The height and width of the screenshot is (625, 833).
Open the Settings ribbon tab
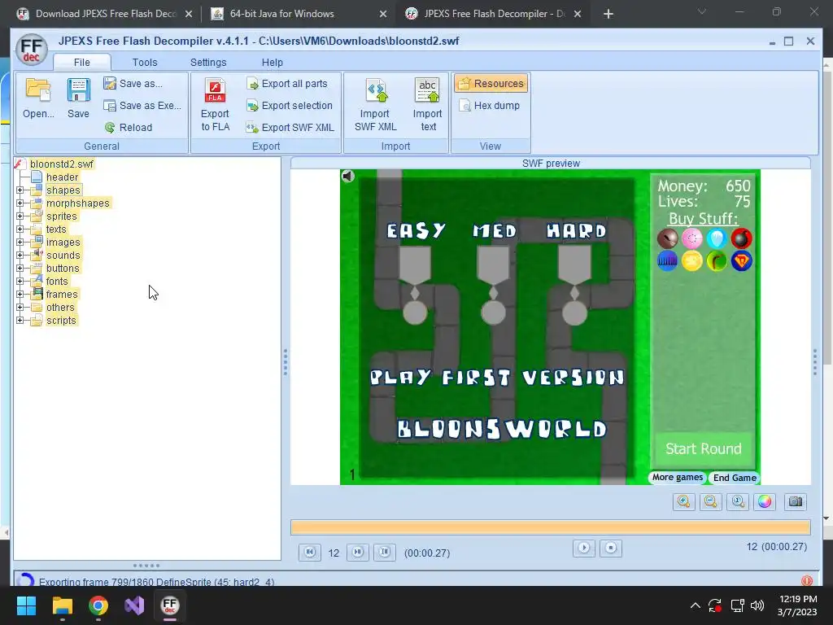208,62
